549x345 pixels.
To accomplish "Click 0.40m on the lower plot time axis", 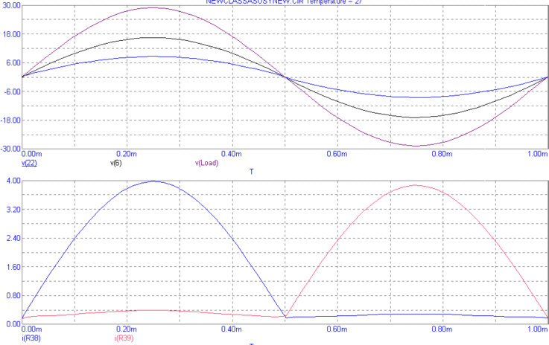I will pyautogui.click(x=232, y=329).
